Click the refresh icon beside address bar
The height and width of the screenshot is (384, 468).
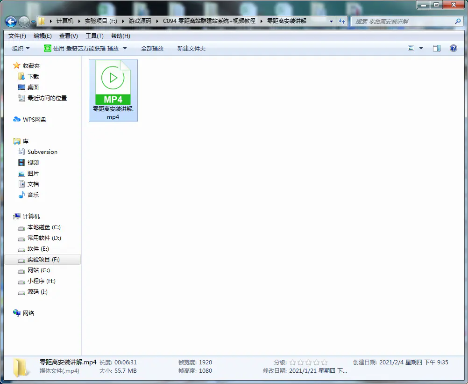[x=342, y=22]
